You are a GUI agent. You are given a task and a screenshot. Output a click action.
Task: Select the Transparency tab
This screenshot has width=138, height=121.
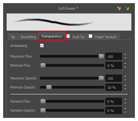click(x=52, y=36)
